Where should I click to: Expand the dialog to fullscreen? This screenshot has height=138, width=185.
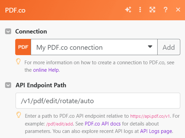point(152,10)
